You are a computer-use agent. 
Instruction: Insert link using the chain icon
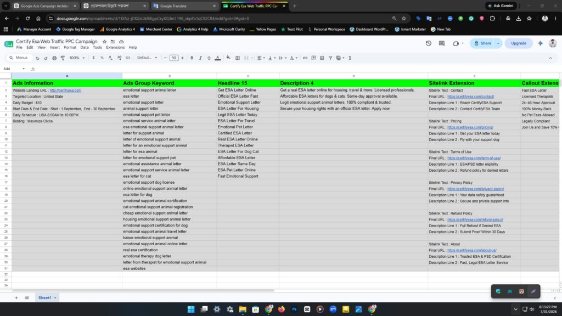pos(305,58)
